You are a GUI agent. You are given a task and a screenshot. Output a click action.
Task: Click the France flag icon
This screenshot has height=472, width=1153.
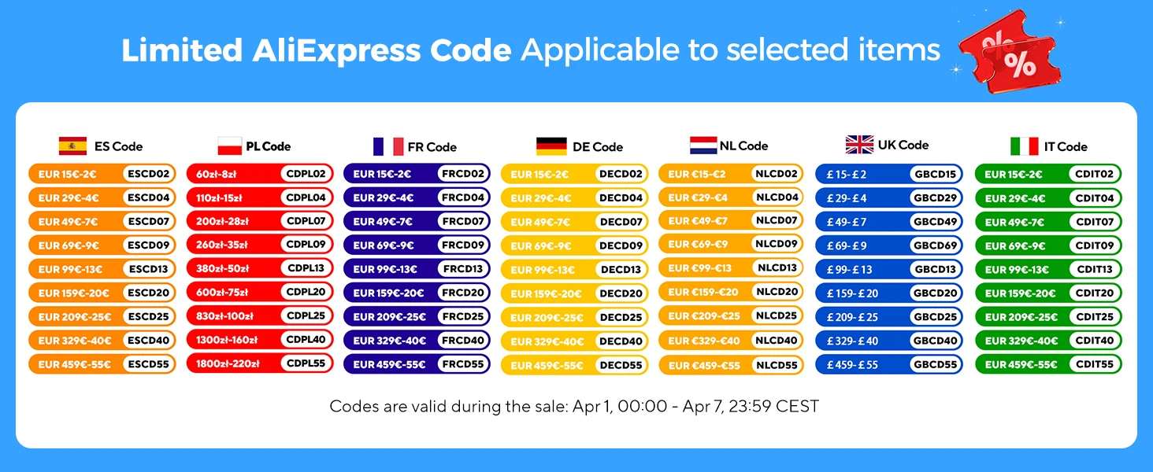(x=388, y=146)
